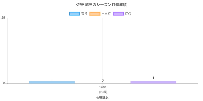
Task: Hide the 本塁打 series via legend text
Action: click(x=106, y=14)
